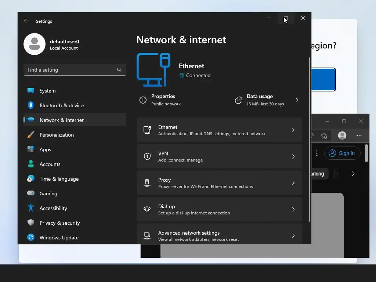Screen dimensions: 376x282
Task: Click the Advanced network settings icon
Action: (x=147, y=236)
